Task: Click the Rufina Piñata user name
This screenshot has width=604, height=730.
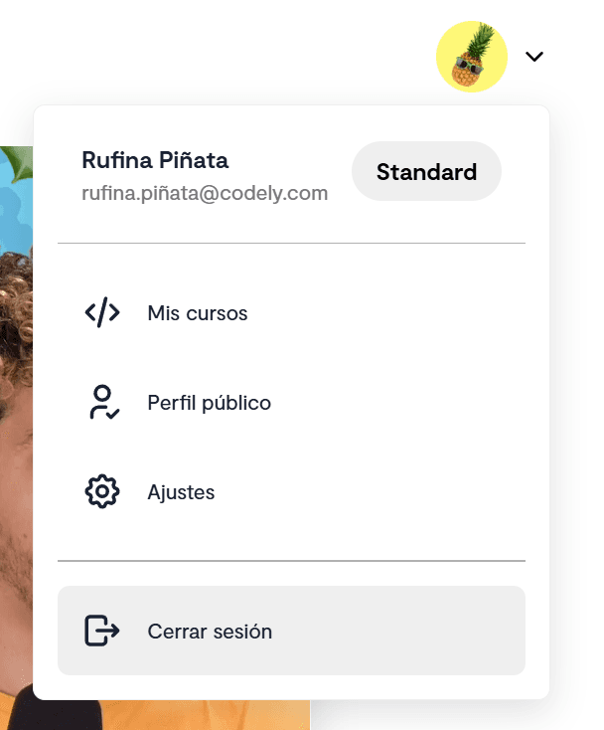Action: point(155,160)
